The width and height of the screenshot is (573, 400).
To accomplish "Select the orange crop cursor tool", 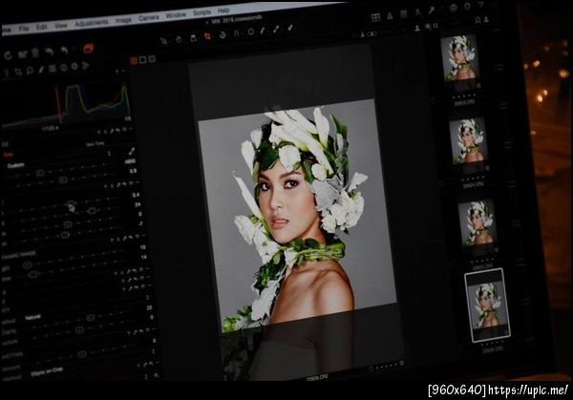I will 207,36.
